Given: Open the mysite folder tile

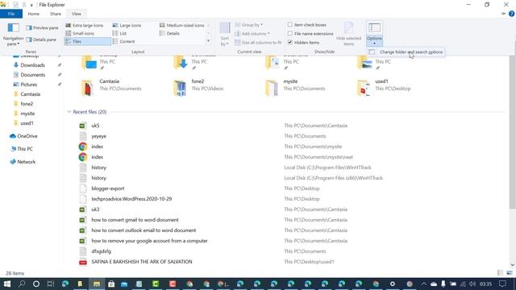Looking at the screenshot, I should click(x=296, y=88).
